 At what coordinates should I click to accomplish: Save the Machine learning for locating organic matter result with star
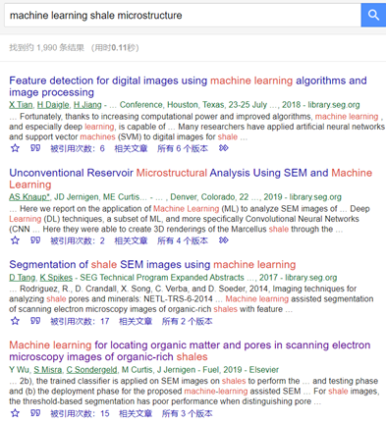[x=15, y=413]
